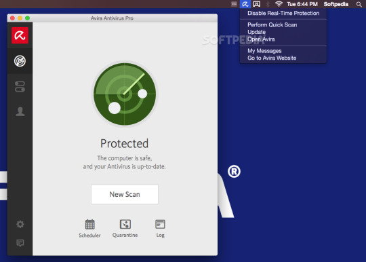Open the Status radar sidebar icon
The image size is (366, 262).
20,61
